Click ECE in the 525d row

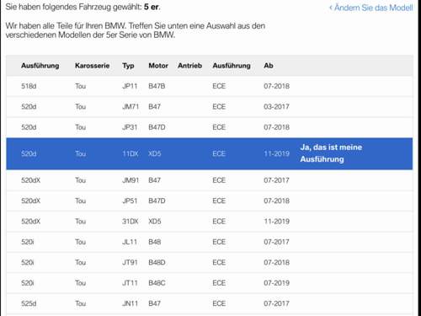[x=219, y=303]
